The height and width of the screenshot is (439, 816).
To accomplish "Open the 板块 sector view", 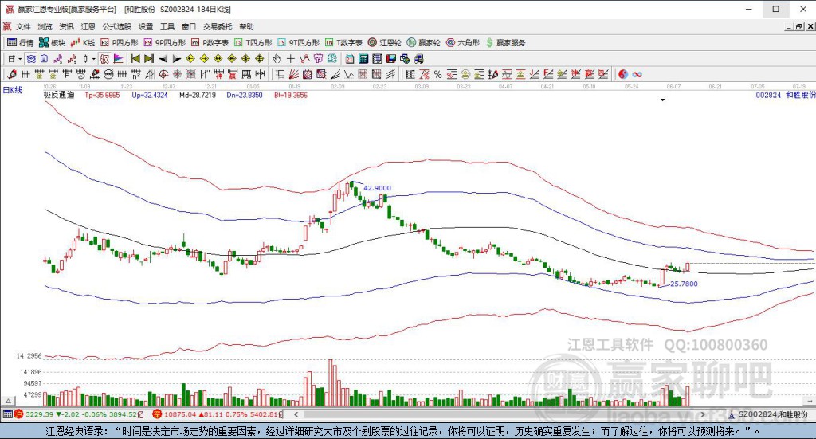I will tap(52, 43).
